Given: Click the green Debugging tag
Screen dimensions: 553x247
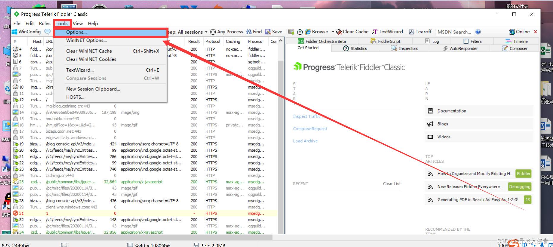Looking at the screenshot, I should pyautogui.click(x=519, y=187).
